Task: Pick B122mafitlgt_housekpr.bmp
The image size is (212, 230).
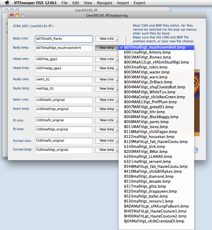Action: pyautogui.click(x=156, y=137)
